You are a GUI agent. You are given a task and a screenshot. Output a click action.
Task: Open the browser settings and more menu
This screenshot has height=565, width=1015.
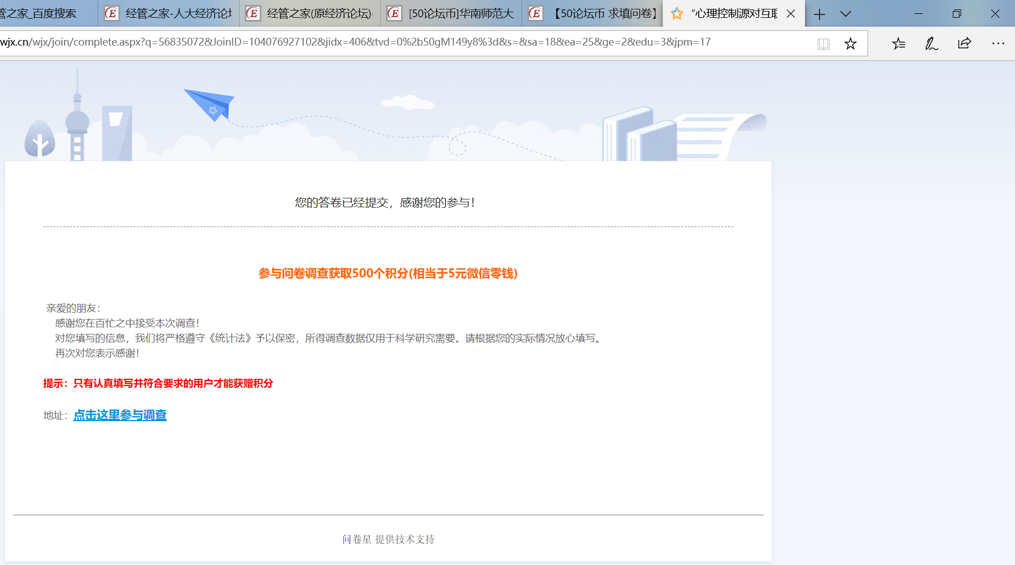(998, 43)
